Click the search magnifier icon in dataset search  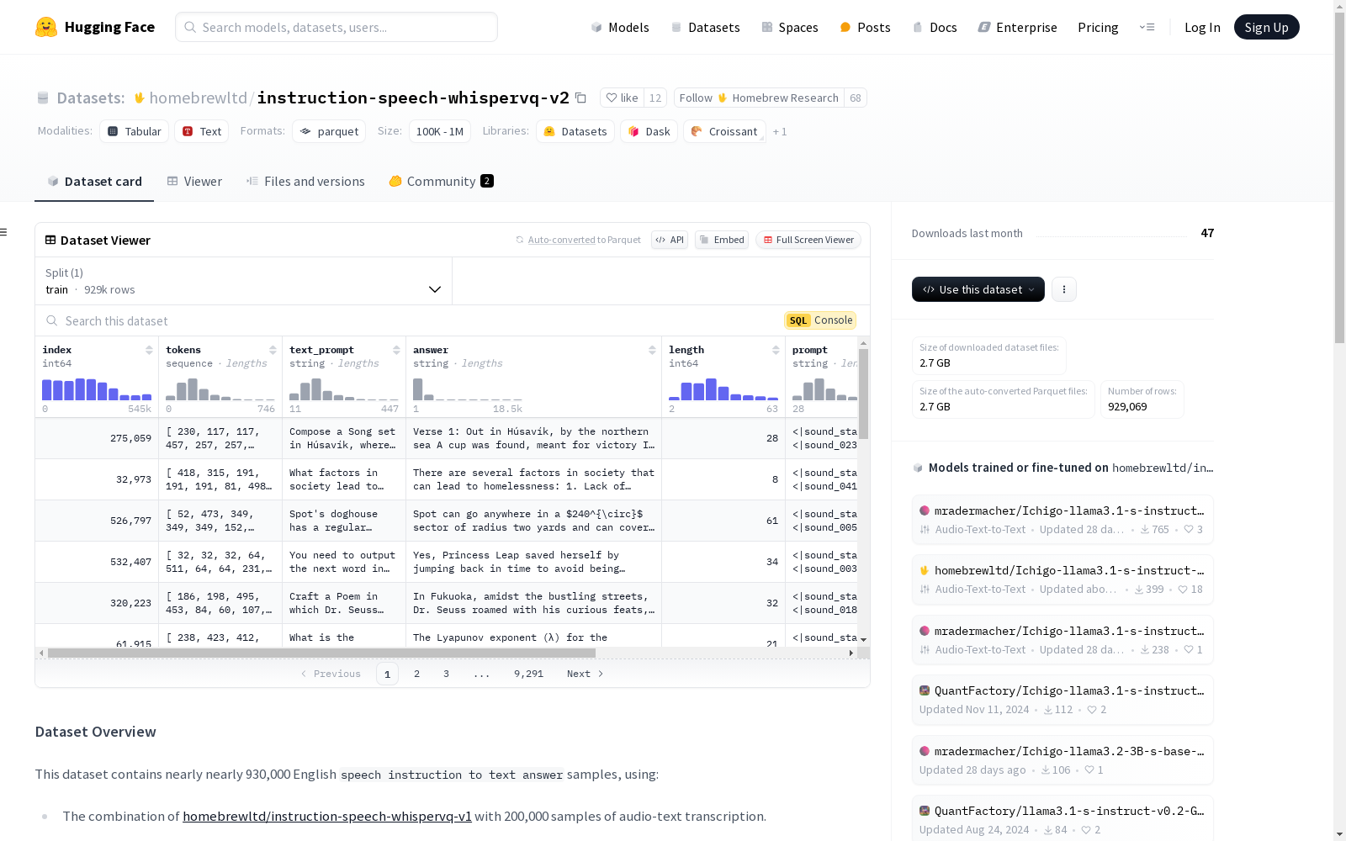coord(52,320)
